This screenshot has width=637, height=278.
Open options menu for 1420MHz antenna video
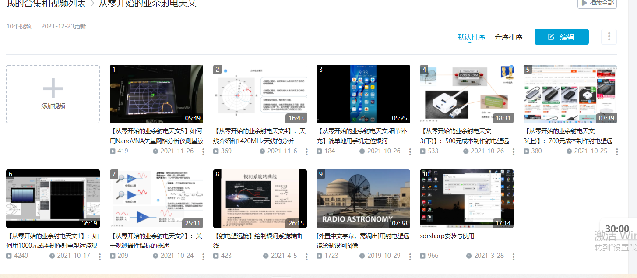[x=306, y=151]
